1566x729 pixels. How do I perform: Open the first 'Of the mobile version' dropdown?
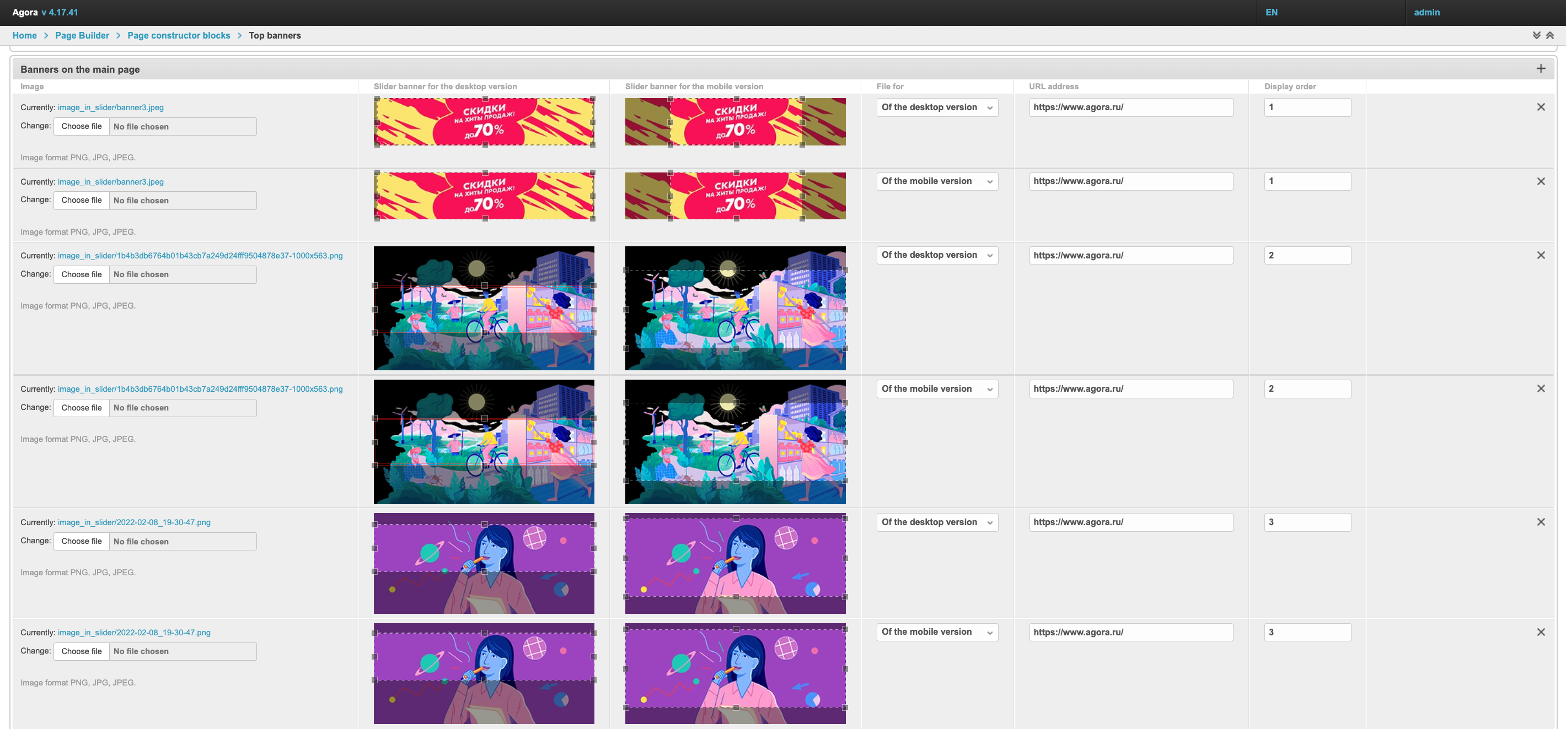pos(937,181)
